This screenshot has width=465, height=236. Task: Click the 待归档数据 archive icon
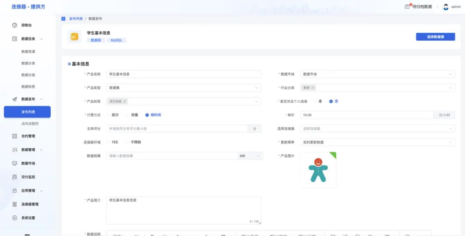tap(407, 6)
